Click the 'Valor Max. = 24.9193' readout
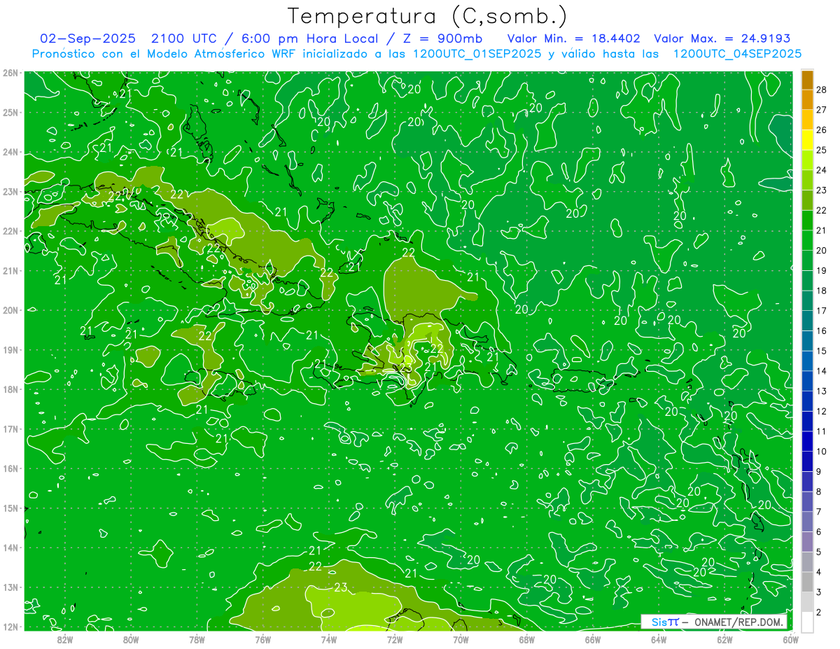Viewport: 840px width, 649px height. click(x=722, y=39)
